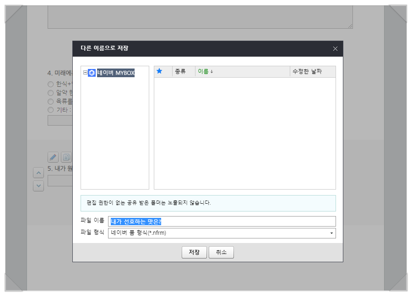Image resolution: width=412 pixels, height=296 pixels.
Task: Choose the 알약 radio option
Action: (x=50, y=93)
